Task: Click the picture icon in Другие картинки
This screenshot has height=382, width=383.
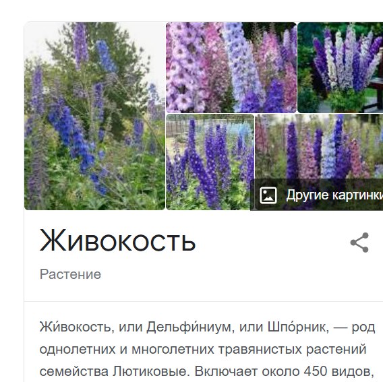Action: point(268,195)
